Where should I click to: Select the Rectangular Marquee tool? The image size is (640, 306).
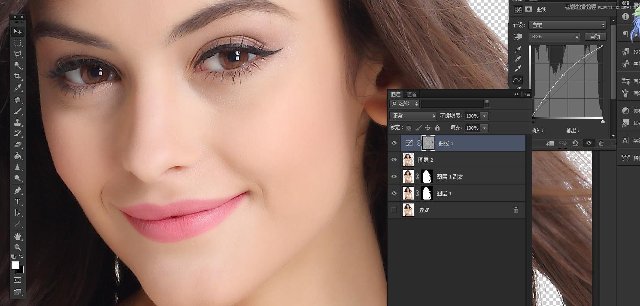coord(18,42)
